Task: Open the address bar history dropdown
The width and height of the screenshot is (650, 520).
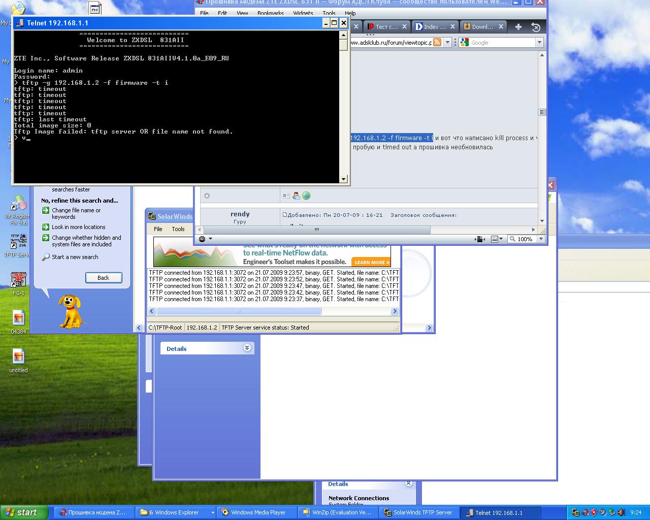Action: point(447,43)
